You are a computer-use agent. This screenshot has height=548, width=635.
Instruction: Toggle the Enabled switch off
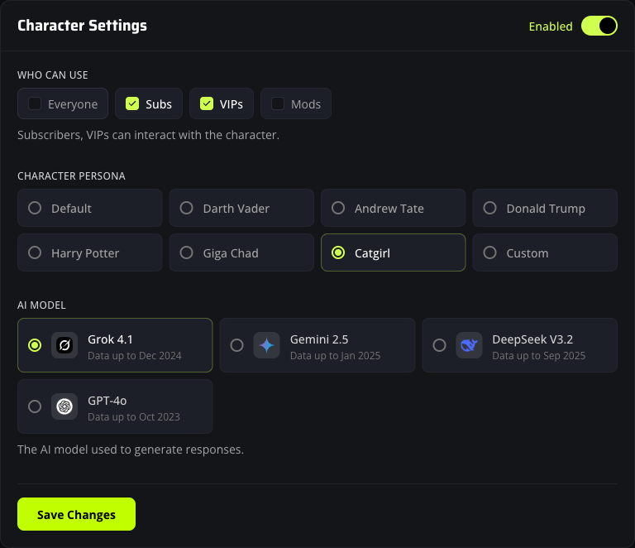pyautogui.click(x=599, y=26)
